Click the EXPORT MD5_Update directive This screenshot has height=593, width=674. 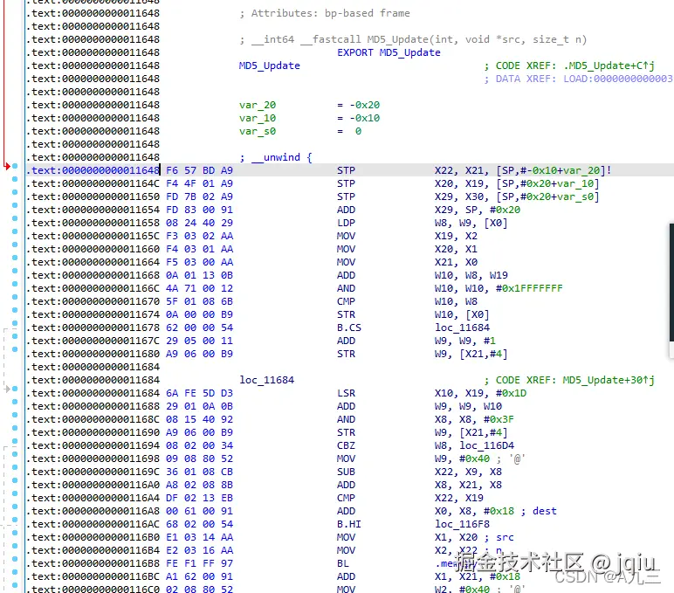389,52
